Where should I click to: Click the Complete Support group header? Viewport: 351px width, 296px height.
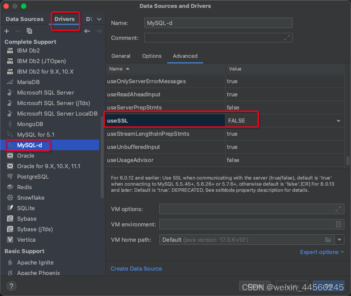(x=30, y=42)
